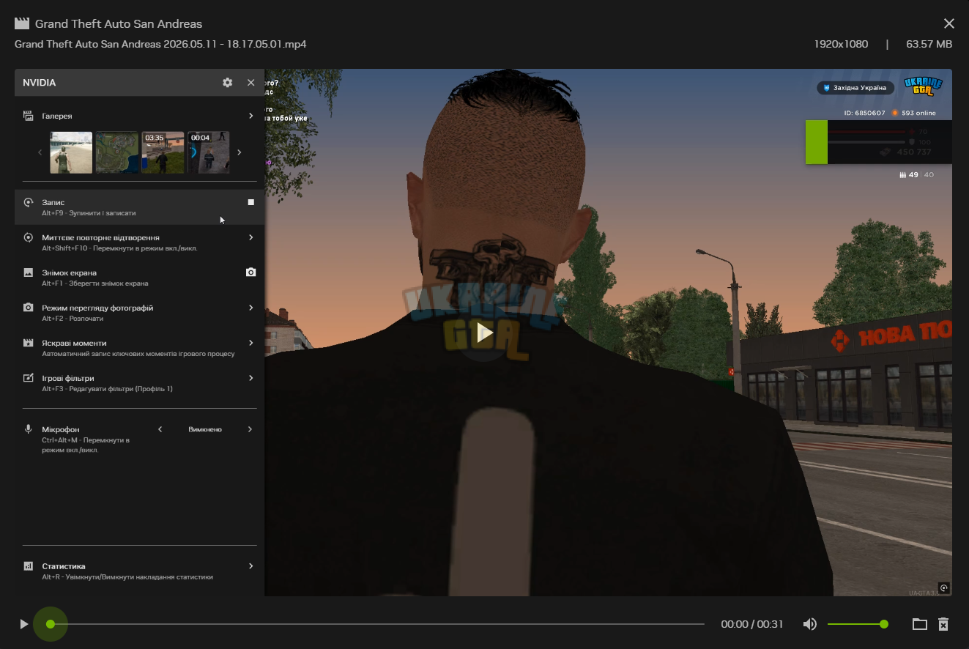The height and width of the screenshot is (649, 969).
Task: Expand Яскраві моменти chevron
Action: [x=250, y=343]
